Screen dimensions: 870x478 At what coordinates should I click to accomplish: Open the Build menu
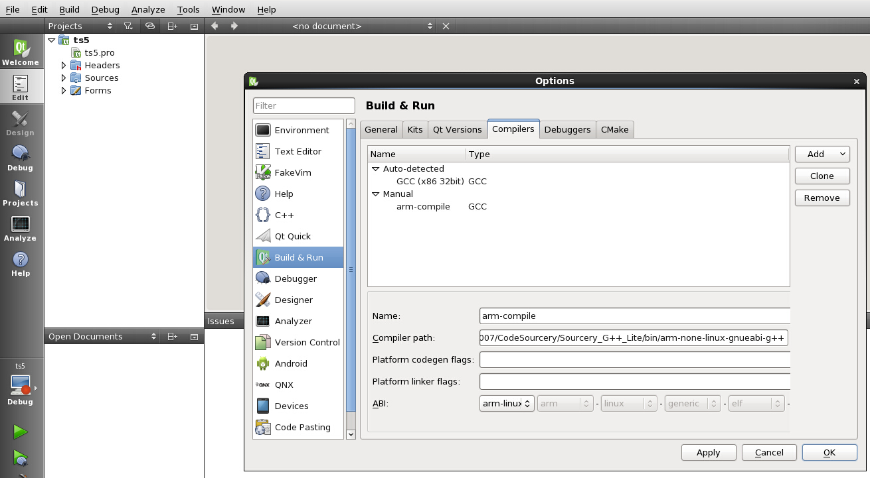click(69, 9)
